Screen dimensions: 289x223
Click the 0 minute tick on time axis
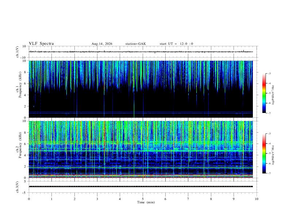(29, 199)
